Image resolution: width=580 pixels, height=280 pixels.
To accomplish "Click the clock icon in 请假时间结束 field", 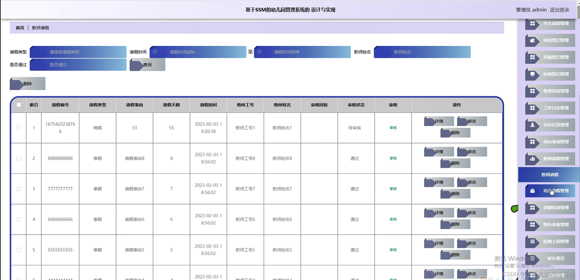I will 259,52.
